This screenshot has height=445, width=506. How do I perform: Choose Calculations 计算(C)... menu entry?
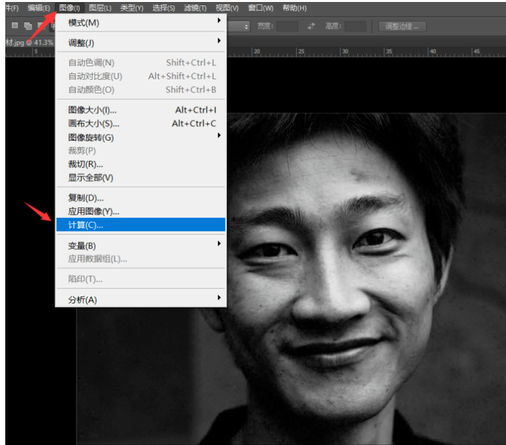(141, 224)
